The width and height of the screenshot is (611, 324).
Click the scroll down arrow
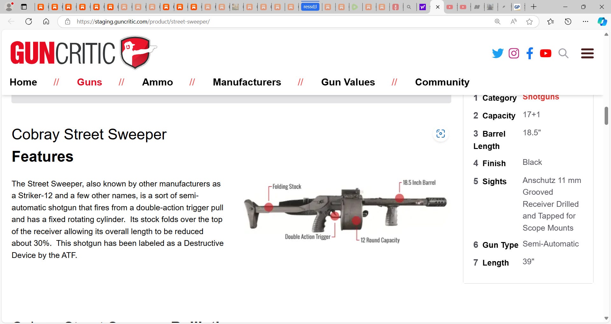(x=606, y=318)
